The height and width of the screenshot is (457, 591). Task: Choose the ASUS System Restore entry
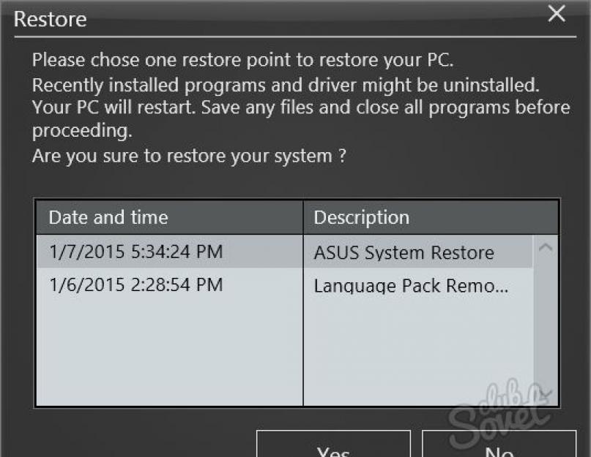coord(404,253)
